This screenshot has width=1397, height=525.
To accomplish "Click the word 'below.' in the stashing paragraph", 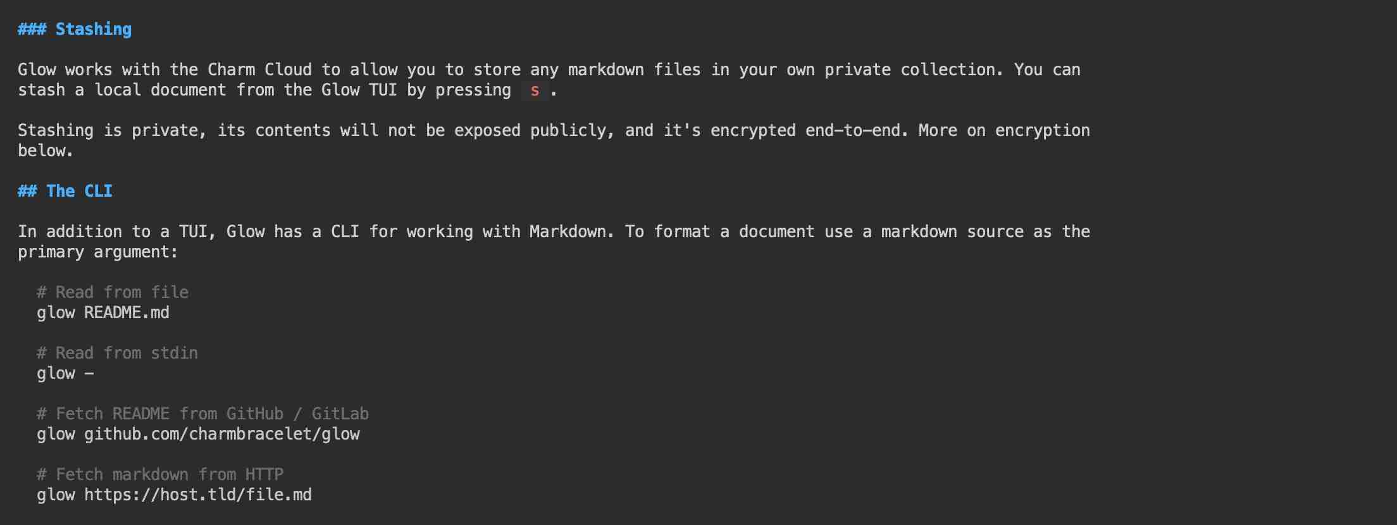I will pos(46,151).
